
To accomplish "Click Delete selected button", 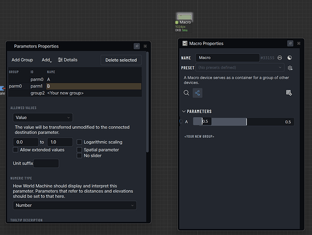I will click(x=121, y=60).
